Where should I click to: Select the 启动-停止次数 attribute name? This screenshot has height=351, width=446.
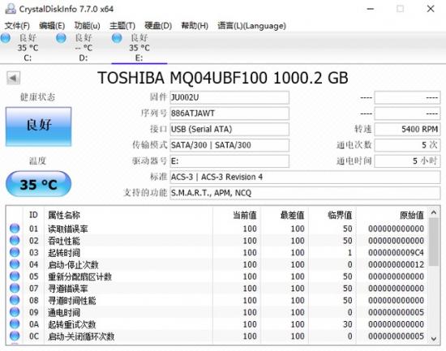(x=73, y=265)
